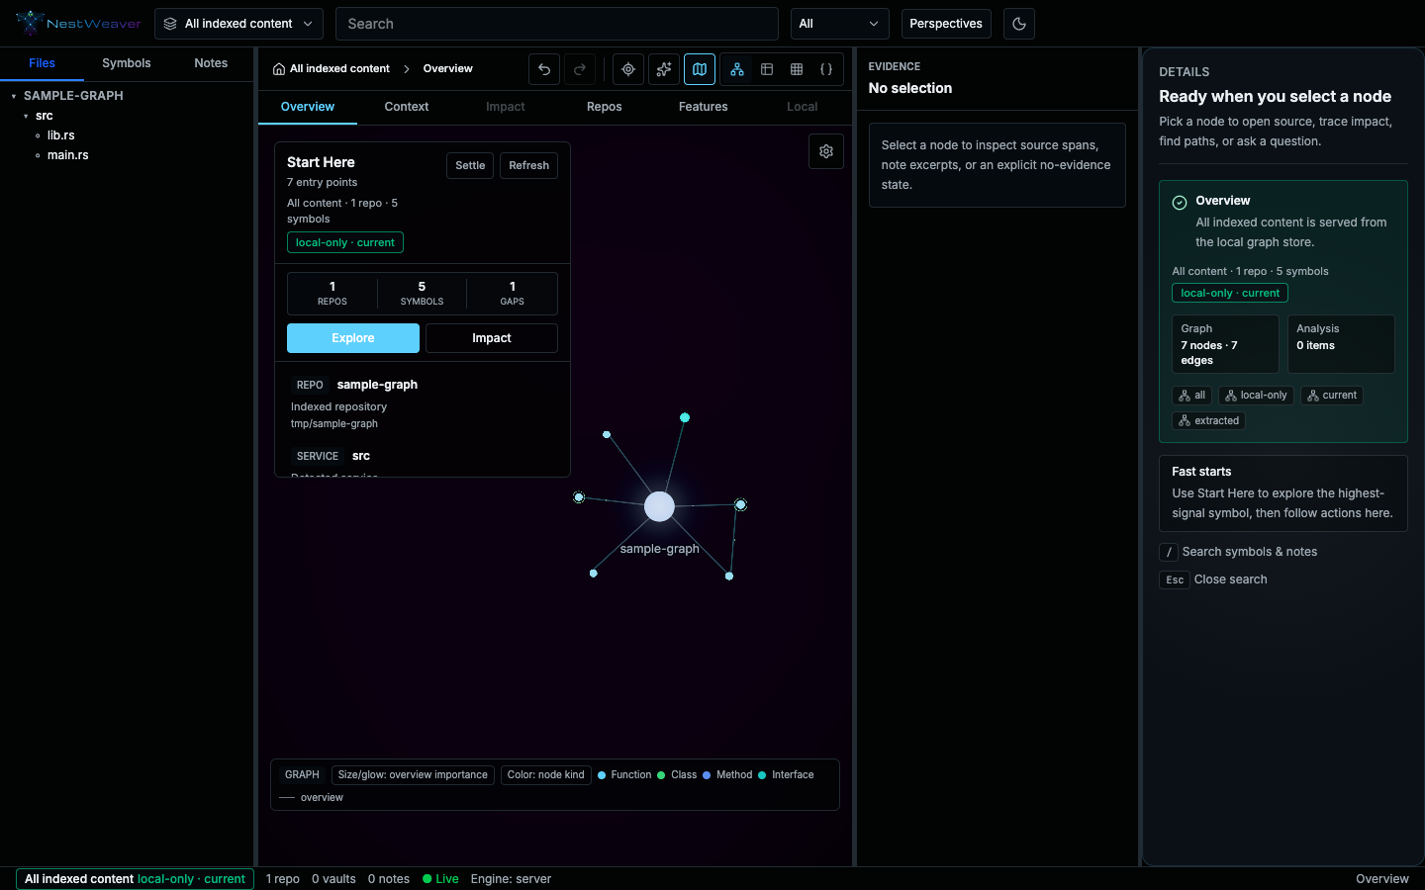Click the Close search Esc shortcut
The image size is (1425, 890).
coord(1213,579)
